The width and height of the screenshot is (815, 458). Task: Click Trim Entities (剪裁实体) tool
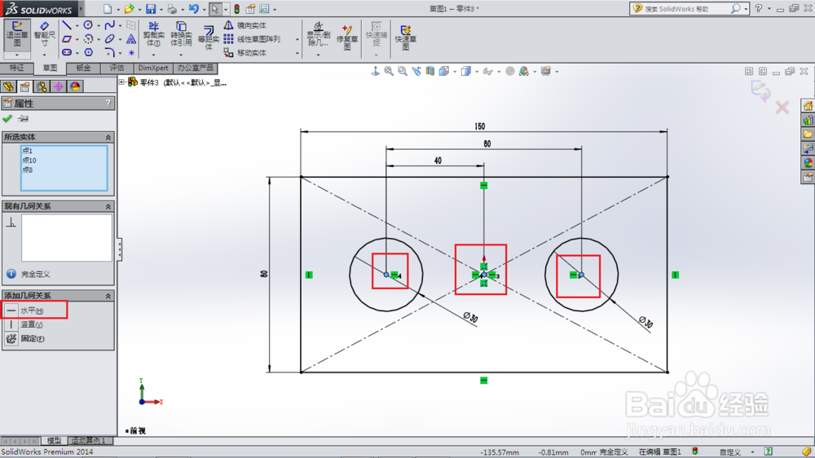(153, 33)
